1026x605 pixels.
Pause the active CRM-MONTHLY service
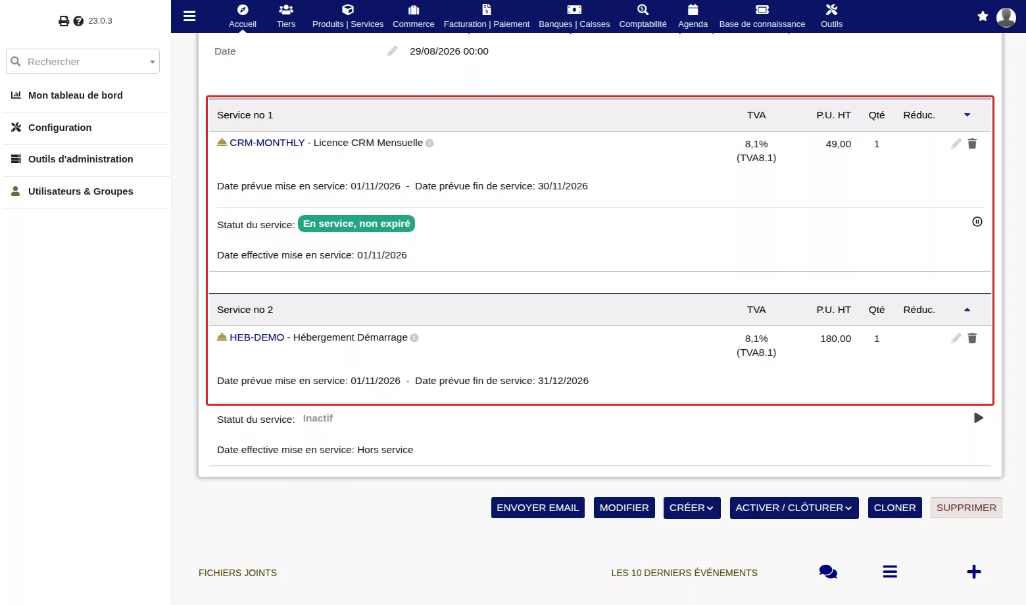tap(977, 222)
